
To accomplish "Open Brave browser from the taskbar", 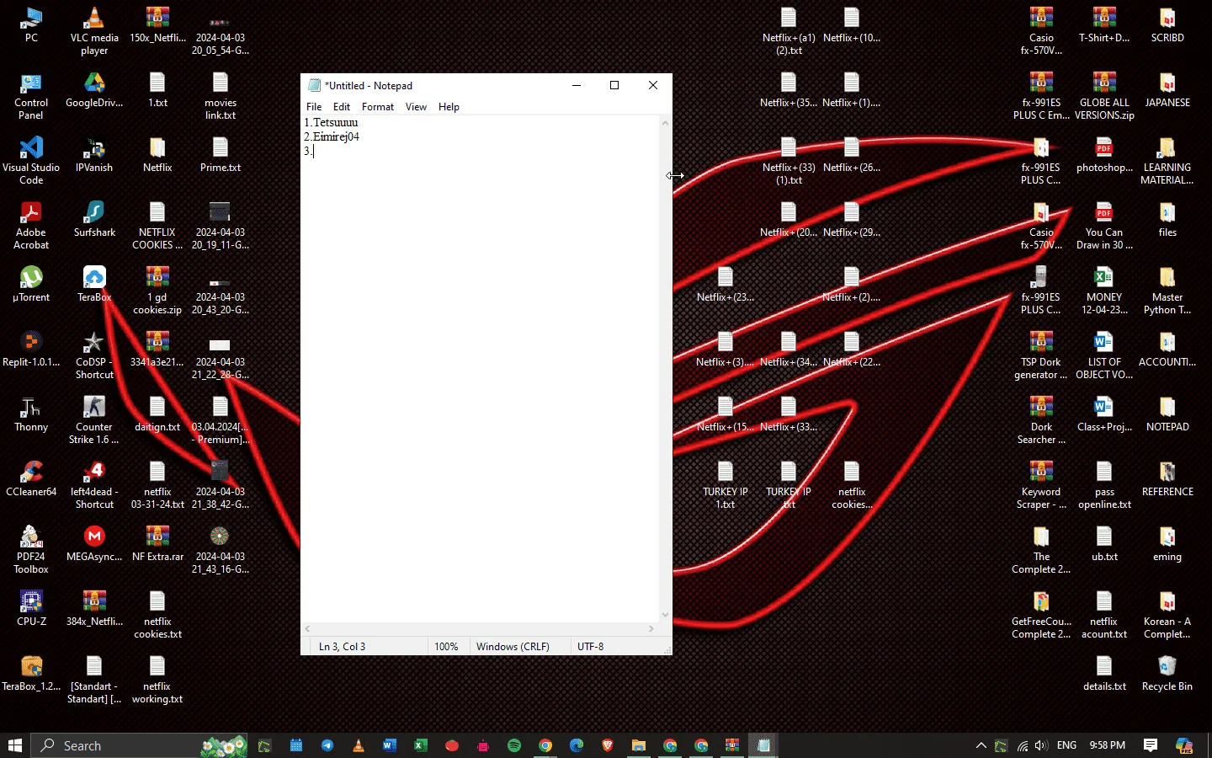I will point(608,745).
